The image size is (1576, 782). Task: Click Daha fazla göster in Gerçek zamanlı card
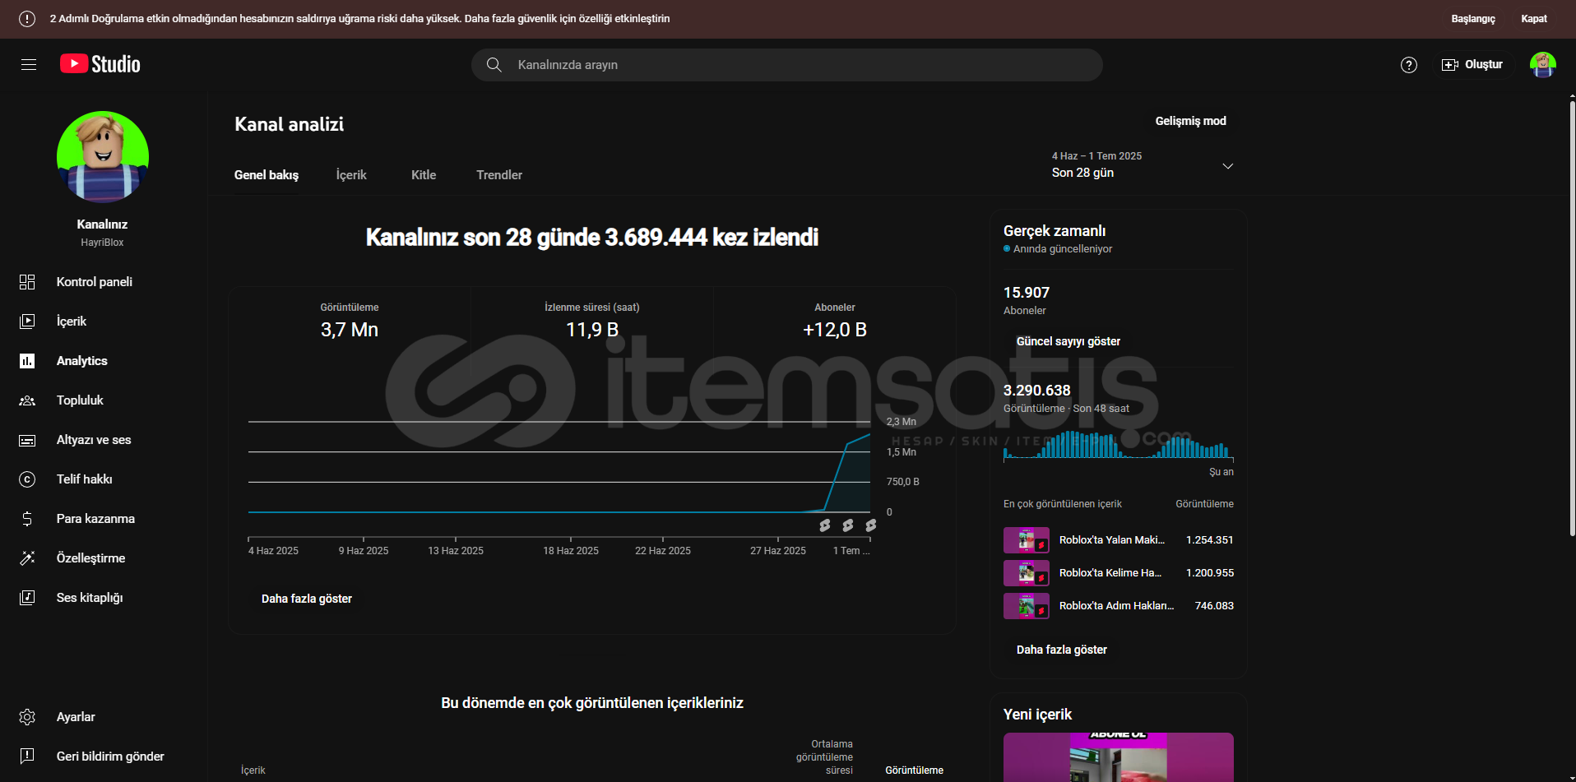(1062, 650)
